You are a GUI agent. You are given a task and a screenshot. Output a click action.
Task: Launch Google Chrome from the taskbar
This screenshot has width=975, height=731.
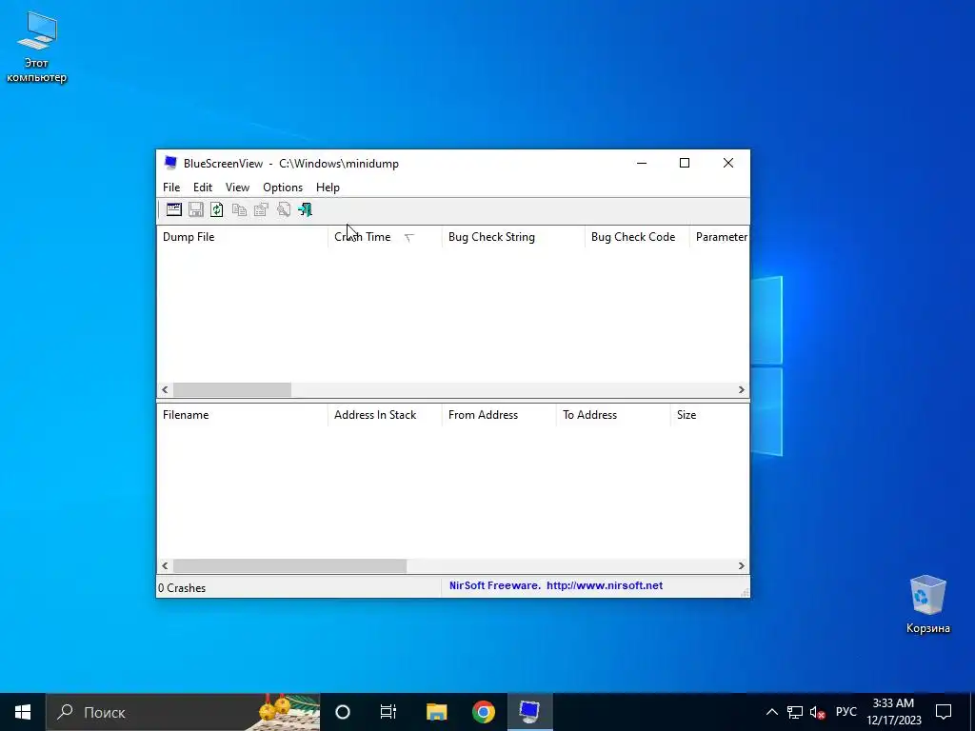tap(483, 712)
